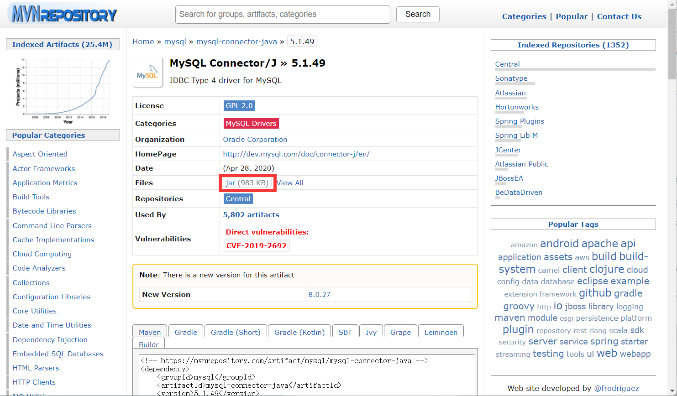Select the SBT tab

tap(345, 332)
